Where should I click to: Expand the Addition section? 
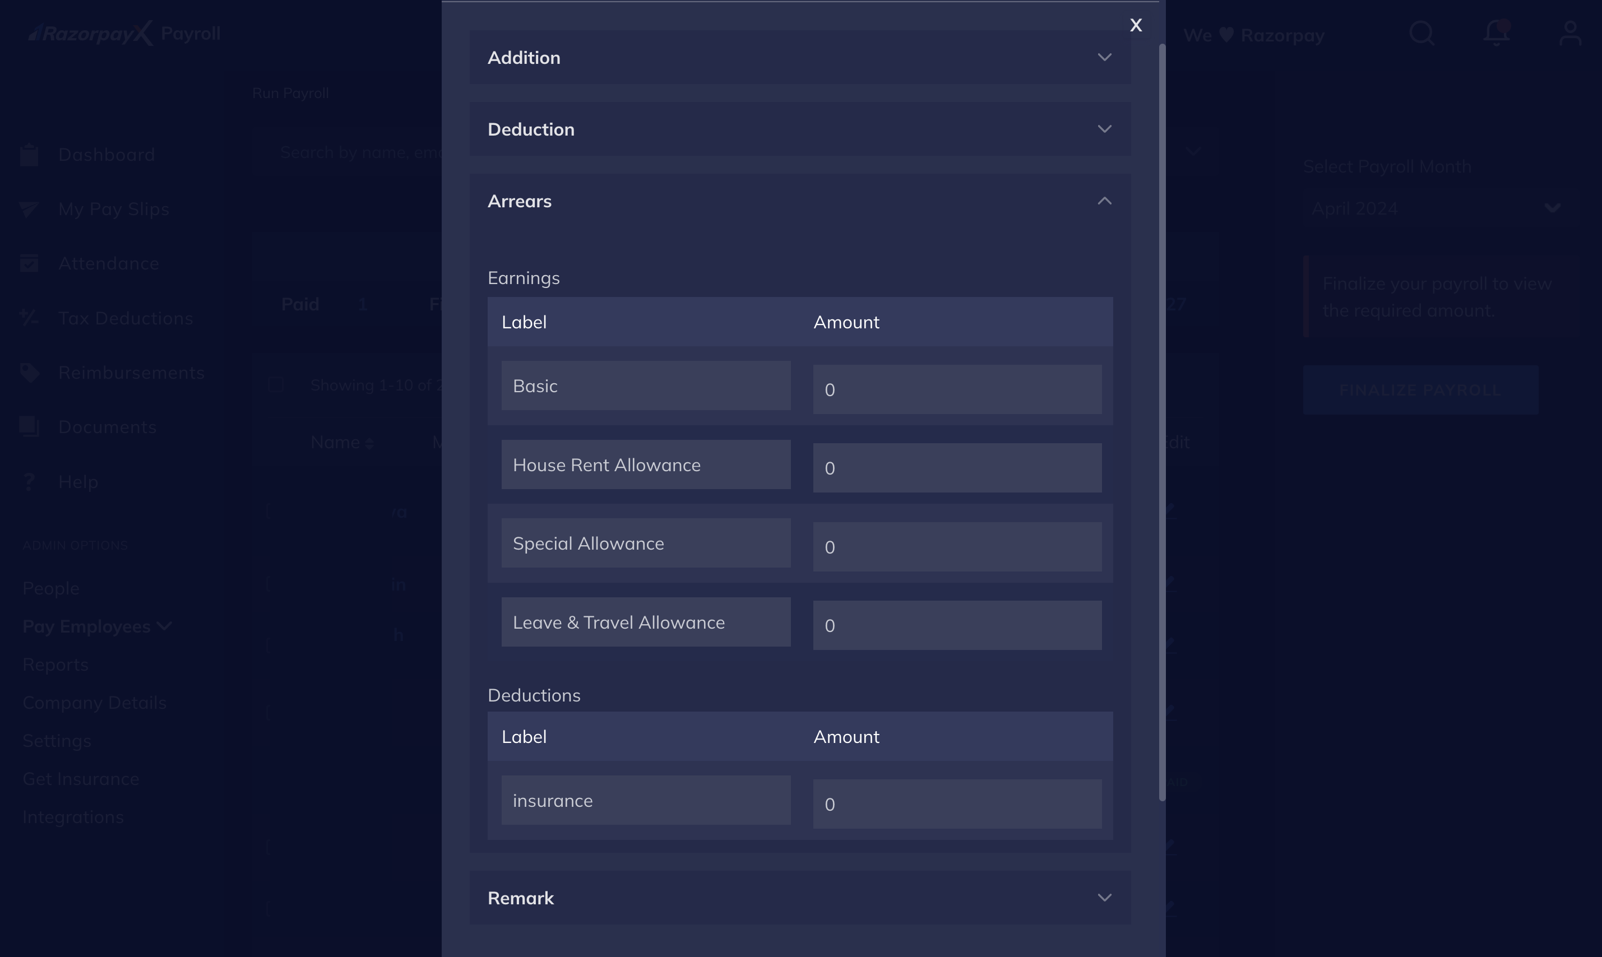tap(800, 57)
